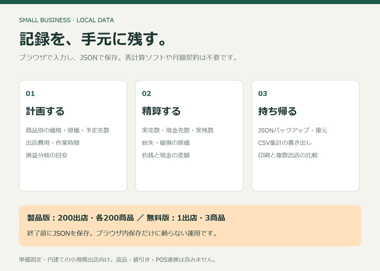
Task: Click the line '紛失・破損の原価'
Action: (166, 143)
